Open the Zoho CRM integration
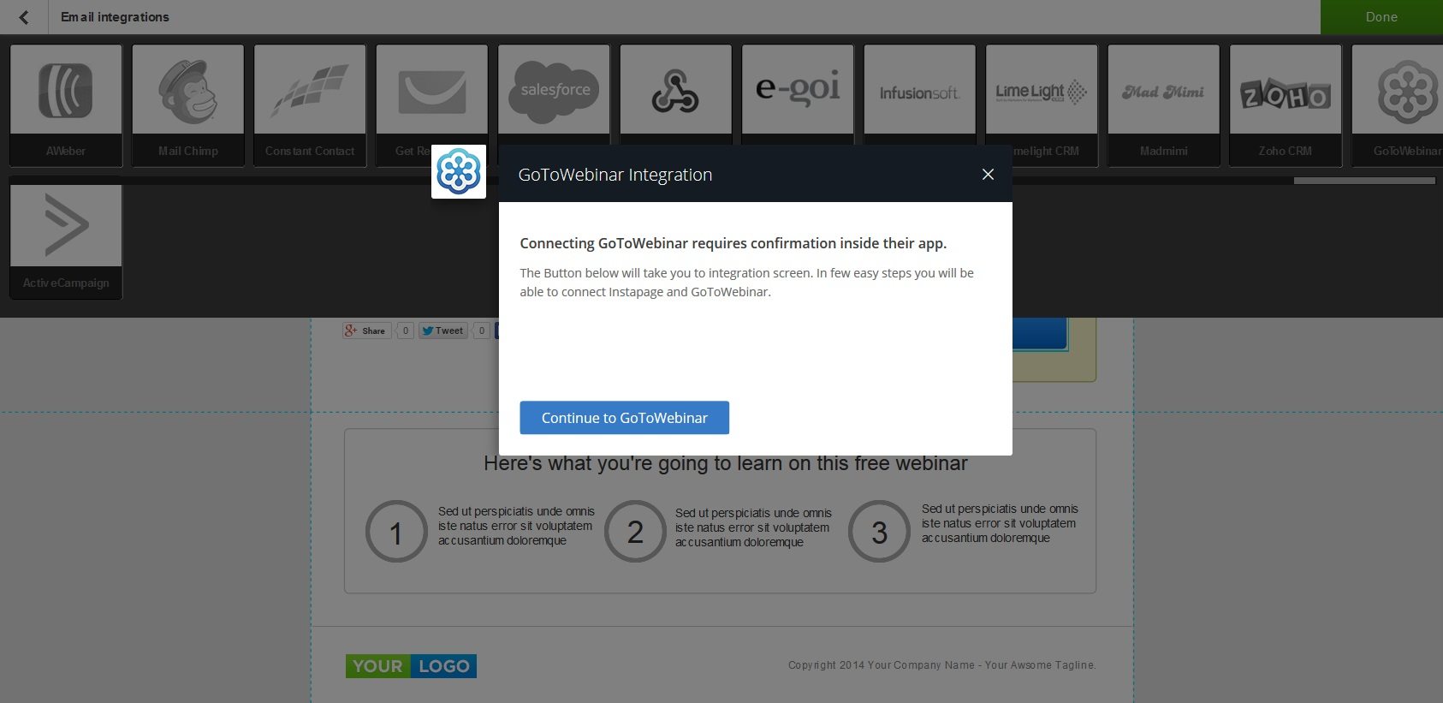The height and width of the screenshot is (703, 1443). [x=1286, y=105]
